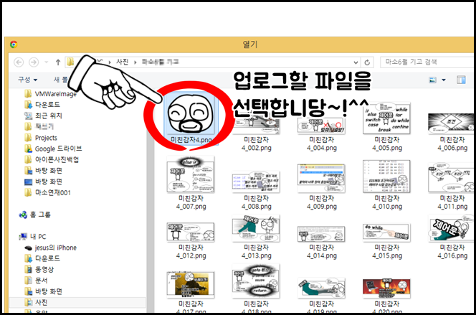Image resolution: width=476 pixels, height=315 pixels.
Task: Open recent locations dropdown arrow
Action: tap(46, 62)
